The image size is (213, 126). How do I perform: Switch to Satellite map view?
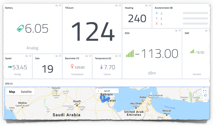click(x=26, y=92)
